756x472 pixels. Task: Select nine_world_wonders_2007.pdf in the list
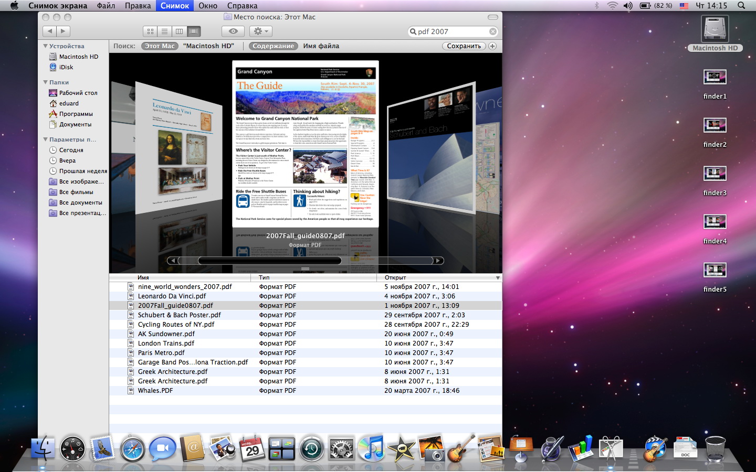click(306, 287)
